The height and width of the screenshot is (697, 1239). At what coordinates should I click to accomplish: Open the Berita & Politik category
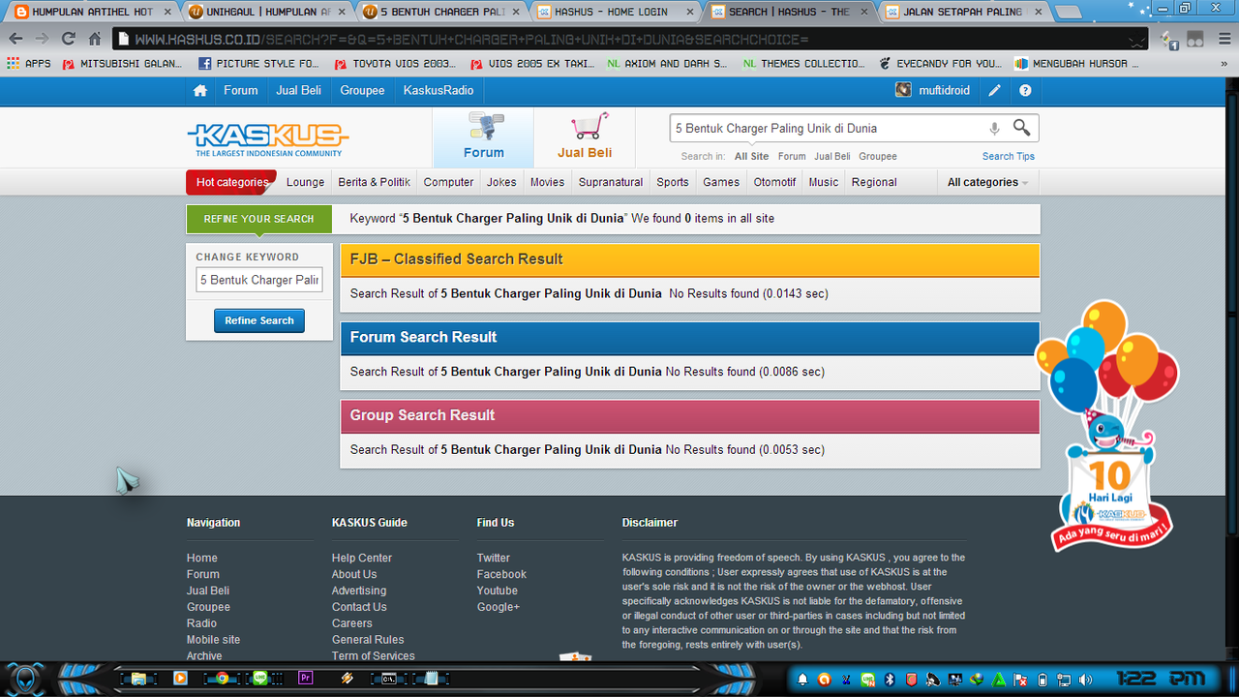point(374,182)
